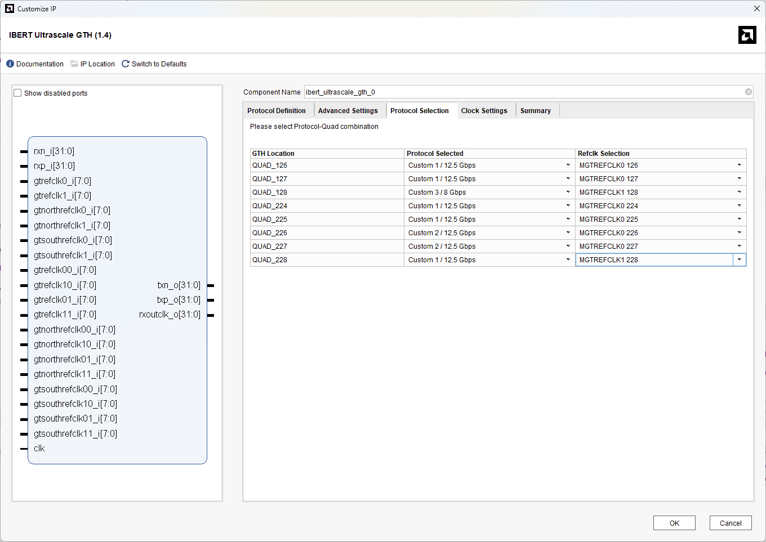766x542 pixels.
Task: Switch to Protocol Definition tab
Action: (277, 111)
